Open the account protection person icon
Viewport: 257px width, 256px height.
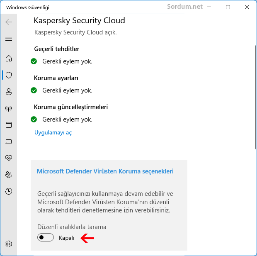point(9,92)
